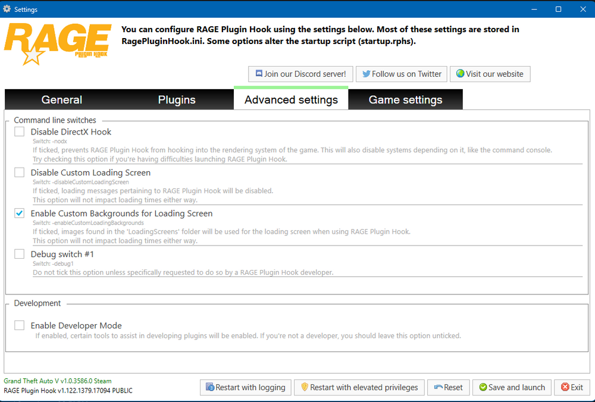The width and height of the screenshot is (595, 402).
Task: Click the Reset button
Action: [x=449, y=387]
